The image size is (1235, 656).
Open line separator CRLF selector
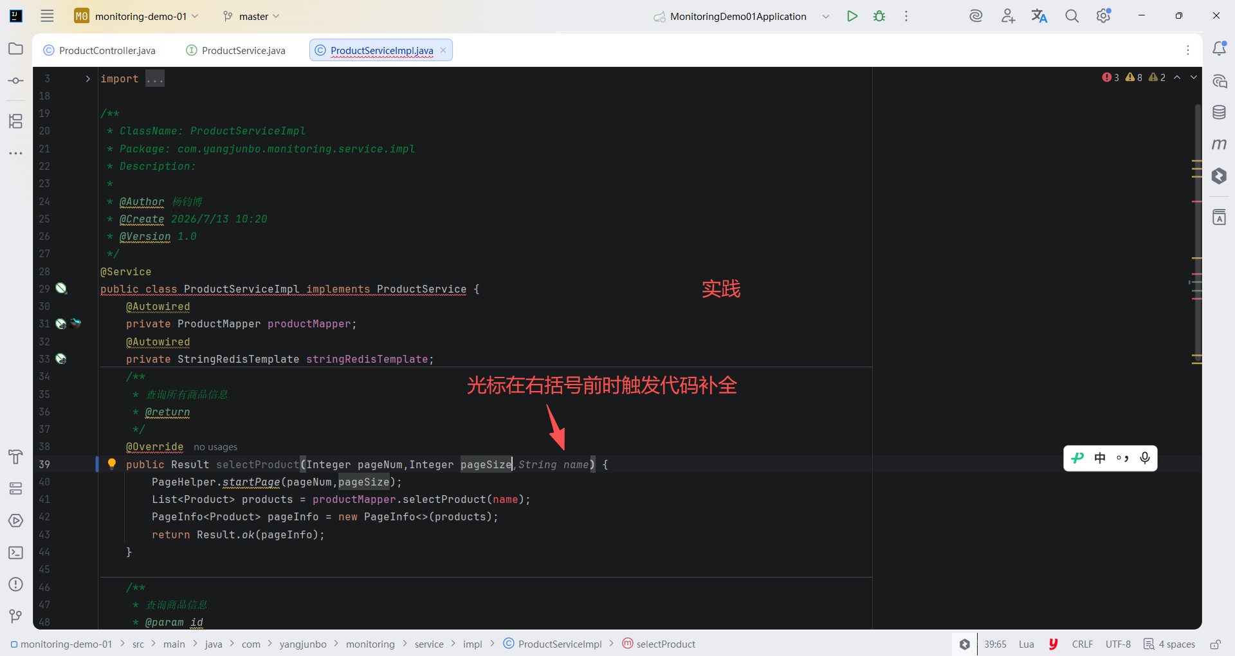click(1083, 644)
